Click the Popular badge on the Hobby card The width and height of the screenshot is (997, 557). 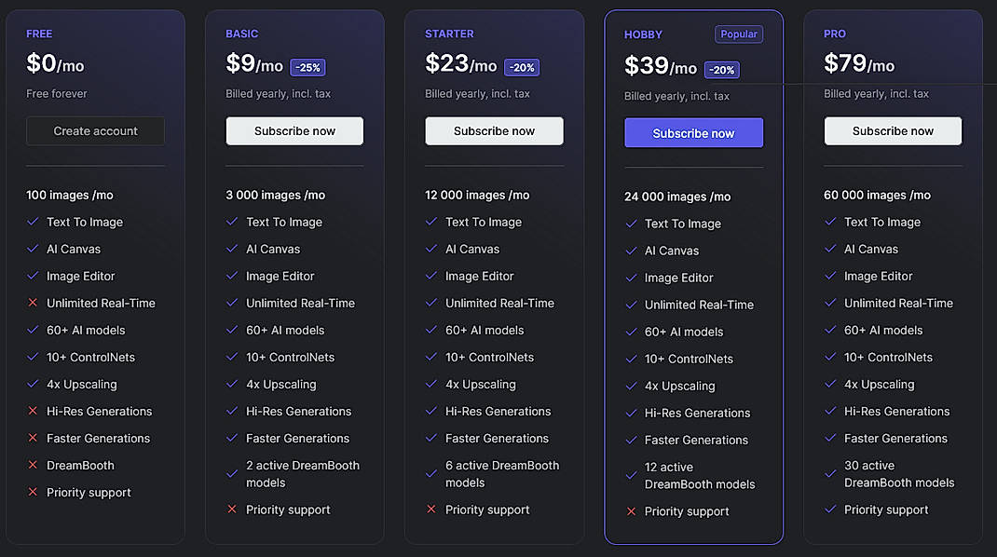[x=739, y=34]
